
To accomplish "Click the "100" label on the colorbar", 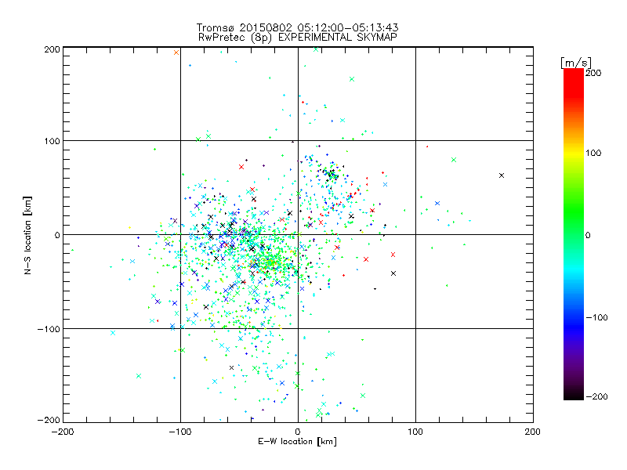I will pos(593,153).
